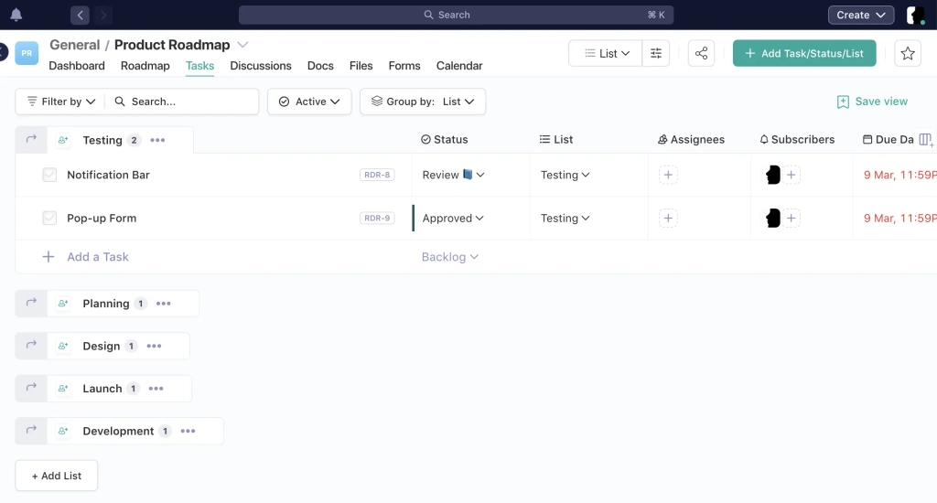Image resolution: width=937 pixels, height=503 pixels.
Task: Click the PR project badge icon
Action: (27, 53)
